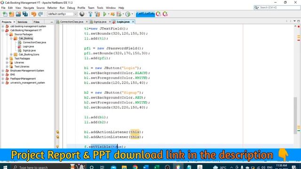The height and width of the screenshot is (169, 301).
Task: Switch to the Services panel tab
Action: coord(23,22)
